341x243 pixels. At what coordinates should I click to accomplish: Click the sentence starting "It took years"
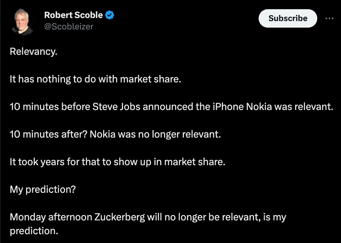(117, 162)
